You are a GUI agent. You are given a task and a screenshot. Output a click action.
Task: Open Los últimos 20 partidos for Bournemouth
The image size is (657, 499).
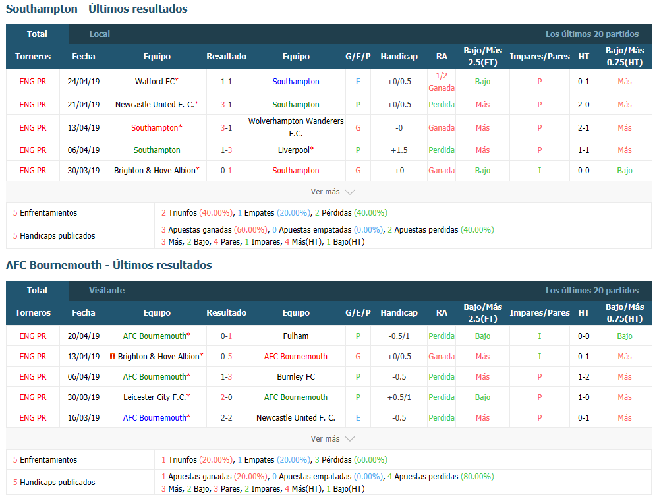(x=592, y=290)
